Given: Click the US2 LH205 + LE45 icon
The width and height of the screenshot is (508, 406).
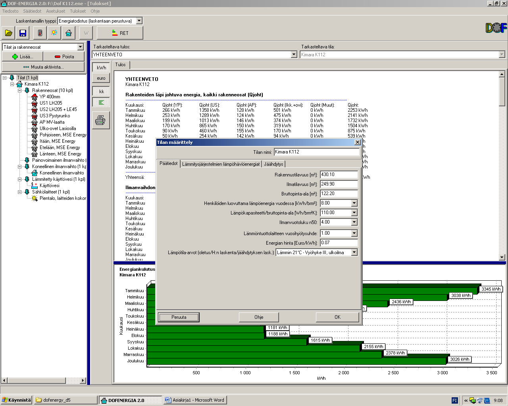Looking at the screenshot, I should (35, 109).
